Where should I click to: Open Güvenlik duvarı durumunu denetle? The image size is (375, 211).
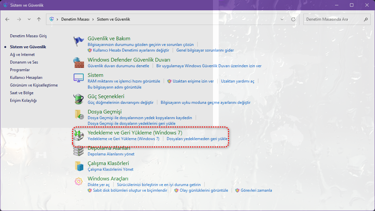pyautogui.click(x=118, y=66)
